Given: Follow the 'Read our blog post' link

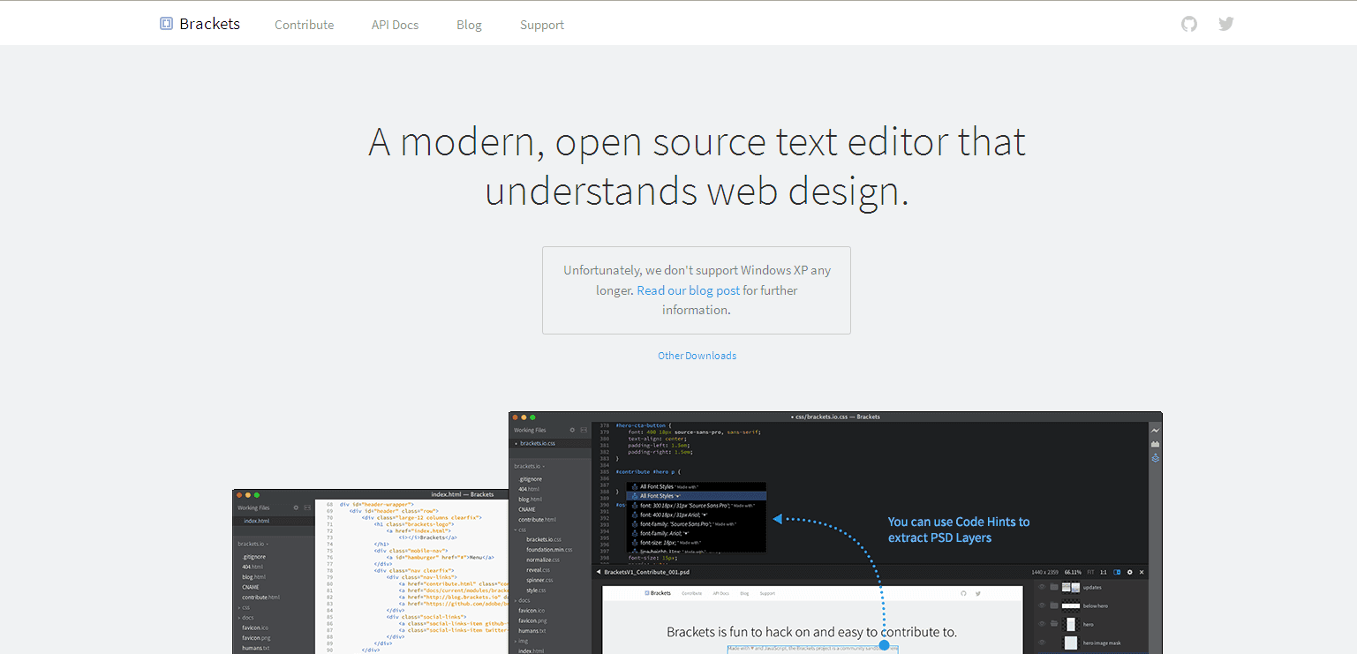Looking at the screenshot, I should tap(689, 290).
